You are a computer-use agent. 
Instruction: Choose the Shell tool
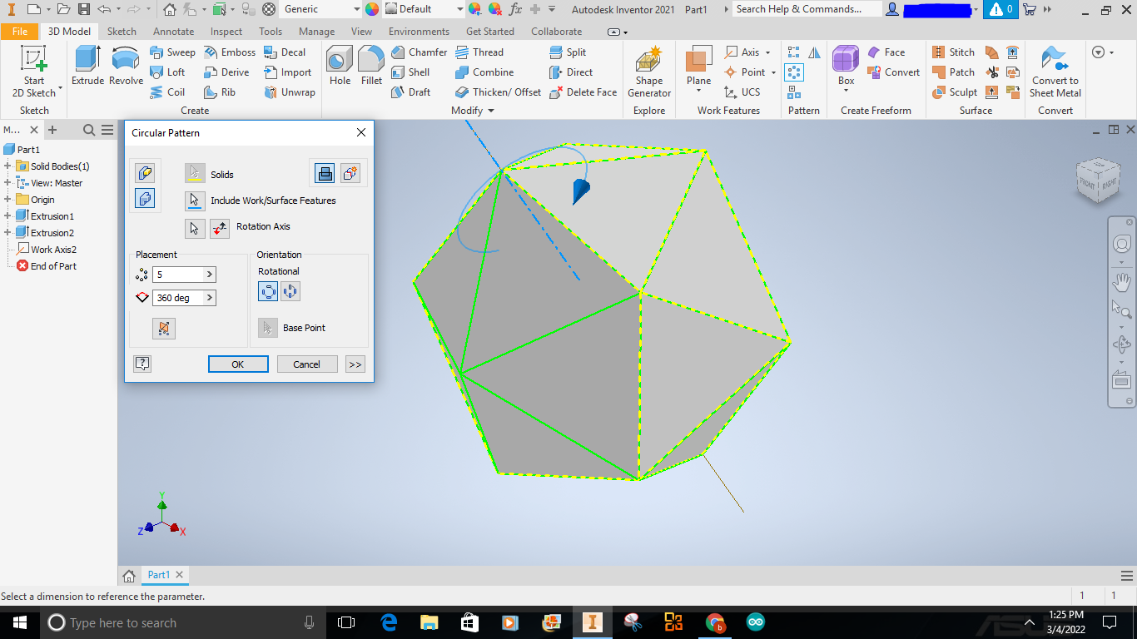[x=410, y=72]
